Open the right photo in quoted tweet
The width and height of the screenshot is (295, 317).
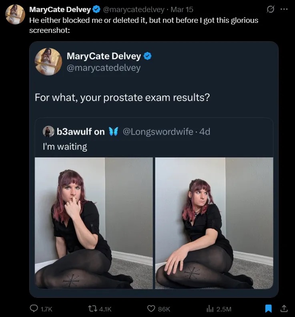(214, 223)
